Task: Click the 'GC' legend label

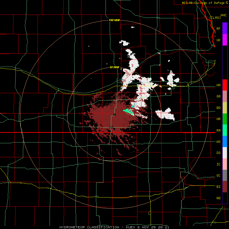Action: pyautogui.click(x=218, y=175)
